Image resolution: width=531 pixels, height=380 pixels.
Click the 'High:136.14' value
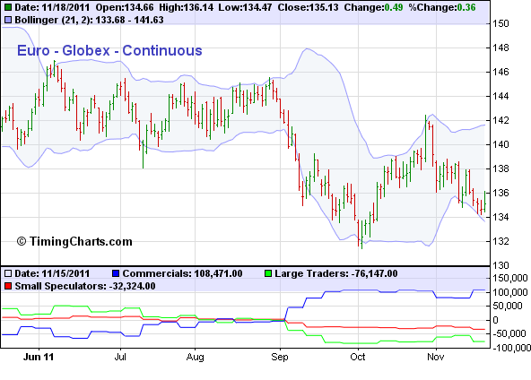click(x=187, y=7)
